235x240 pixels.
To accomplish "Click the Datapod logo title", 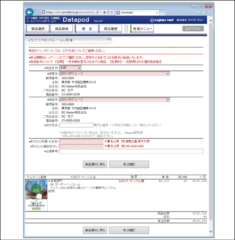I will click(x=76, y=20).
